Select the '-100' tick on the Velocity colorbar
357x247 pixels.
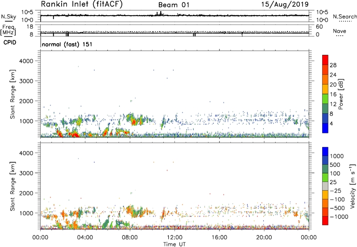pyautogui.click(x=337, y=199)
